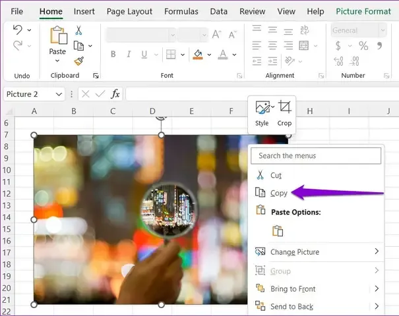Click the Cut scissors icon in ribbon

tap(78, 30)
